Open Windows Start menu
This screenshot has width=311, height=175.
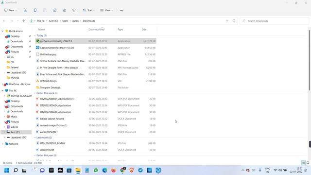[7, 170]
